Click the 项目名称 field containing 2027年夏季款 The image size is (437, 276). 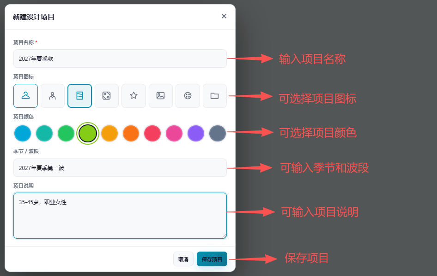point(120,59)
